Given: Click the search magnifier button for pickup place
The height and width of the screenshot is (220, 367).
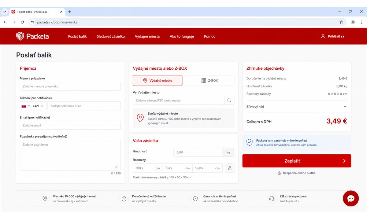Looking at the screenshot, I should pos(229,100).
